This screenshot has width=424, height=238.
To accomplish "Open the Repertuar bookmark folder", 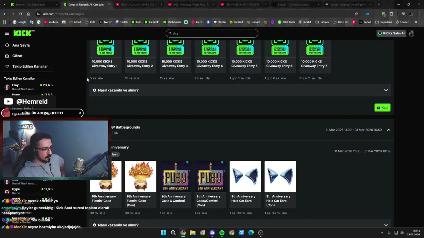I will (x=384, y=22).
